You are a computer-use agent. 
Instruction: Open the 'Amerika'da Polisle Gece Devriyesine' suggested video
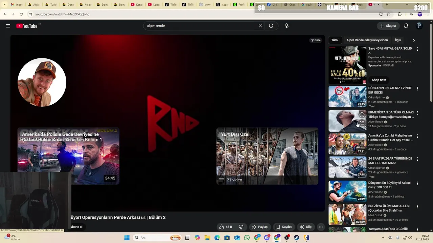tap(68, 156)
